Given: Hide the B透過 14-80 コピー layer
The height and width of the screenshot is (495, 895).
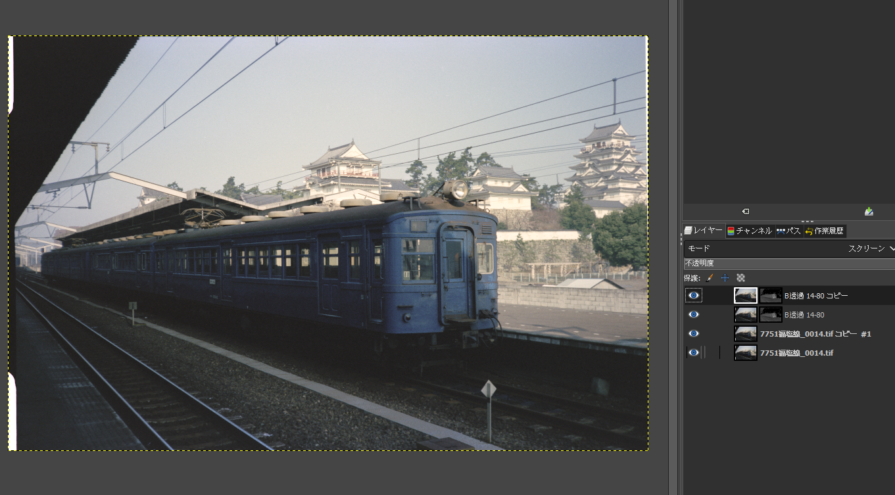Looking at the screenshot, I should tap(693, 296).
